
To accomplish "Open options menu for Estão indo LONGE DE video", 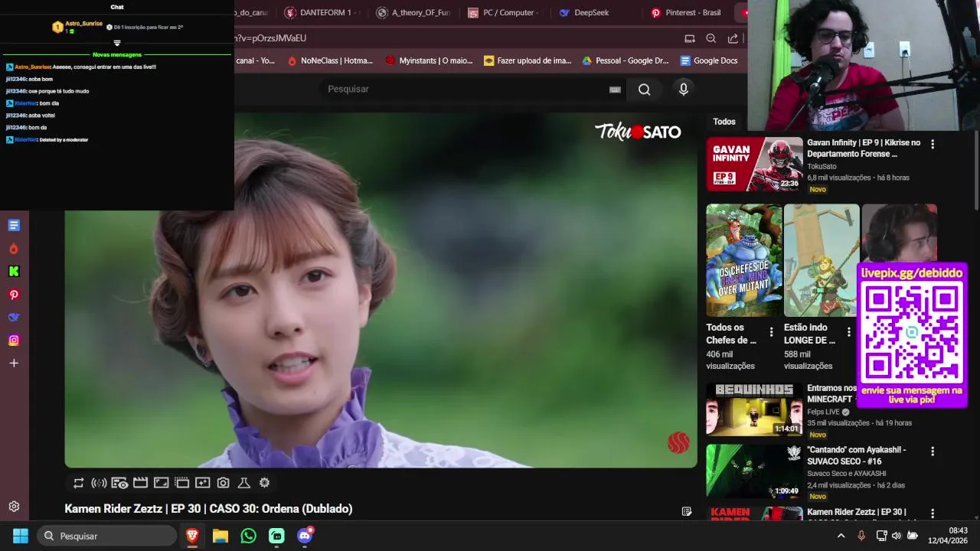I will (x=848, y=332).
